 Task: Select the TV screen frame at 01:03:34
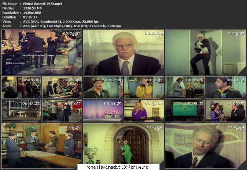[185, 111]
